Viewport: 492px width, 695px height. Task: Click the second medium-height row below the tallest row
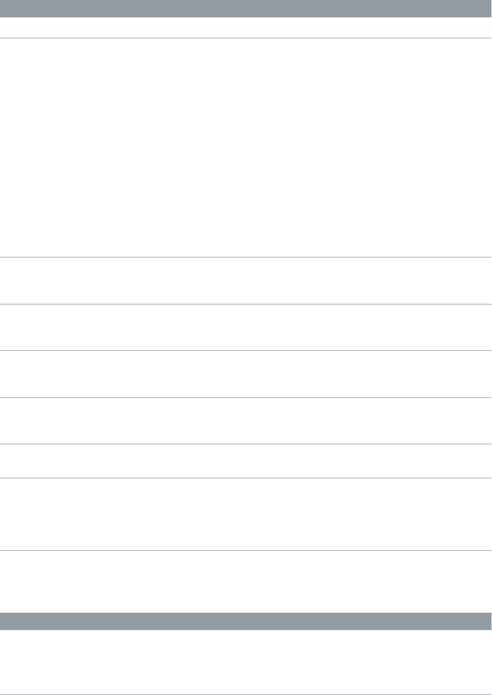click(x=246, y=327)
